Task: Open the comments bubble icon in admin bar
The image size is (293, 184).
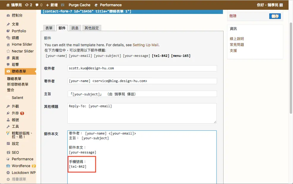Action: click(37, 5)
